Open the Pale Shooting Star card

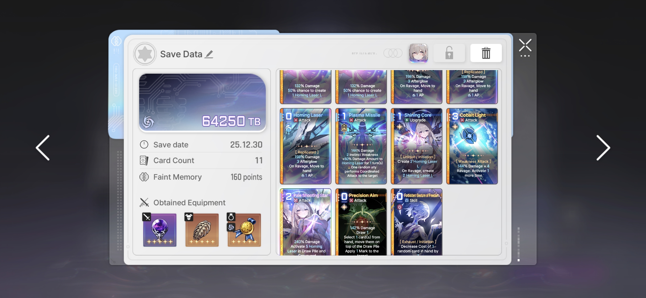click(305, 222)
